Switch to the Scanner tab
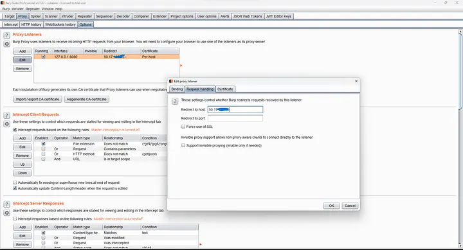 51,16
